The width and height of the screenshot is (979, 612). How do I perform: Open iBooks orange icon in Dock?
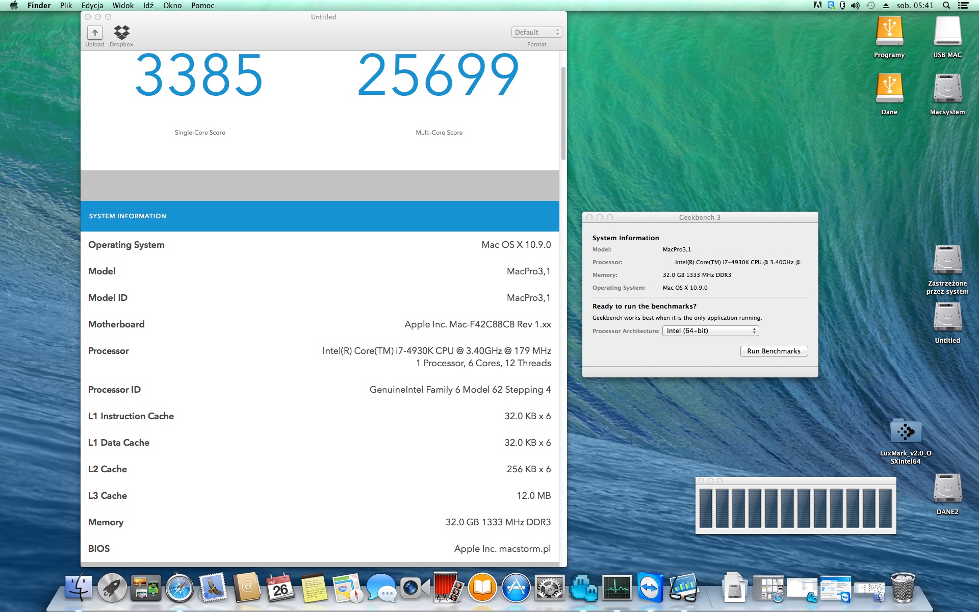pos(482,587)
